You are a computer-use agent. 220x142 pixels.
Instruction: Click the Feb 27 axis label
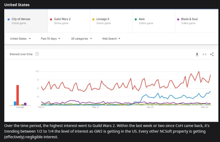[41, 107]
